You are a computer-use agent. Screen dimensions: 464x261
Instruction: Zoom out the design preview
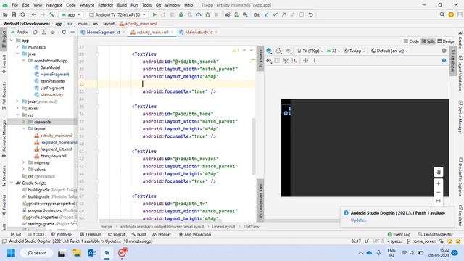pyautogui.click(x=438, y=192)
